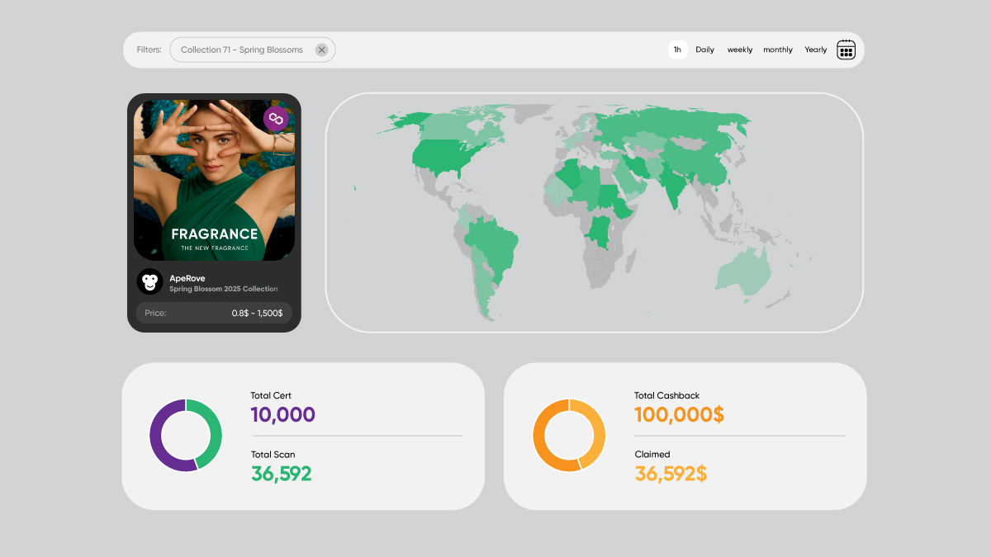Image resolution: width=991 pixels, height=557 pixels.
Task: Select the Yearly time range
Action: point(815,50)
